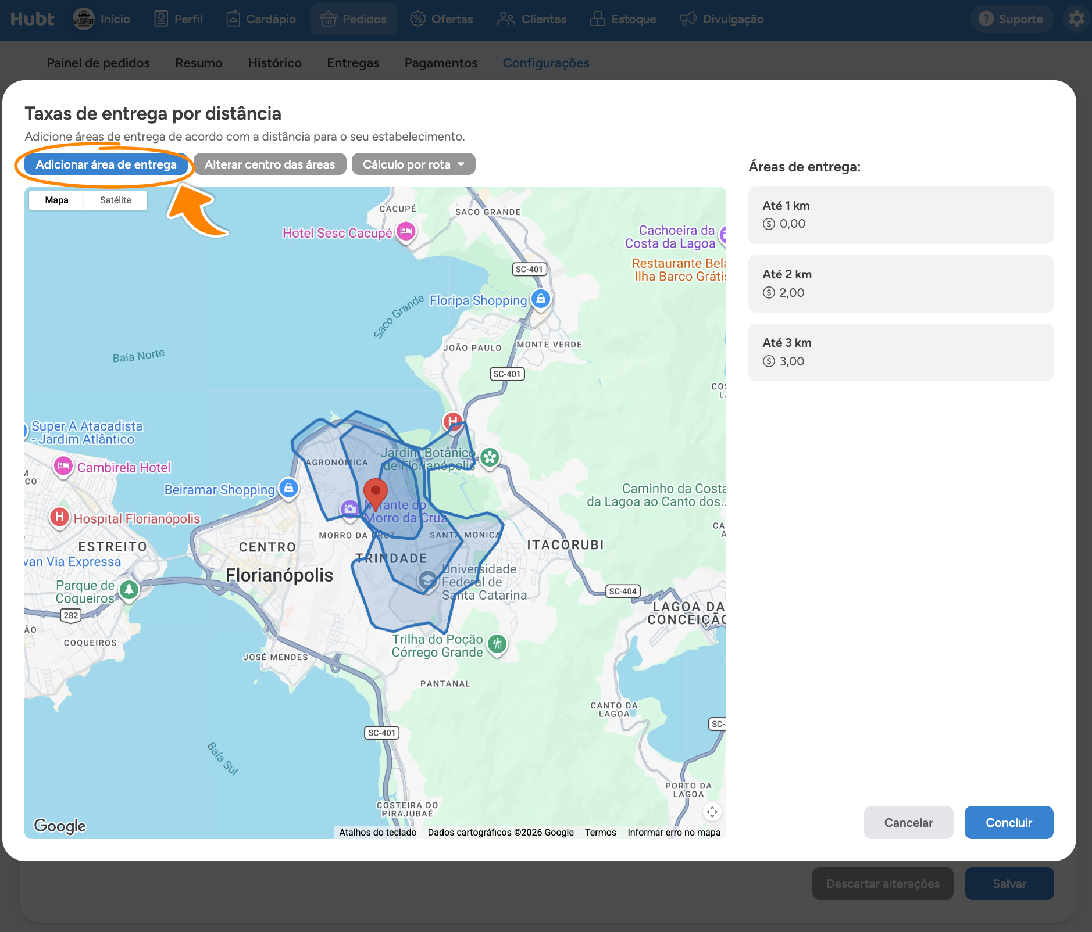Click the hospital pin near SC-401
1092x932 pixels.
click(453, 422)
